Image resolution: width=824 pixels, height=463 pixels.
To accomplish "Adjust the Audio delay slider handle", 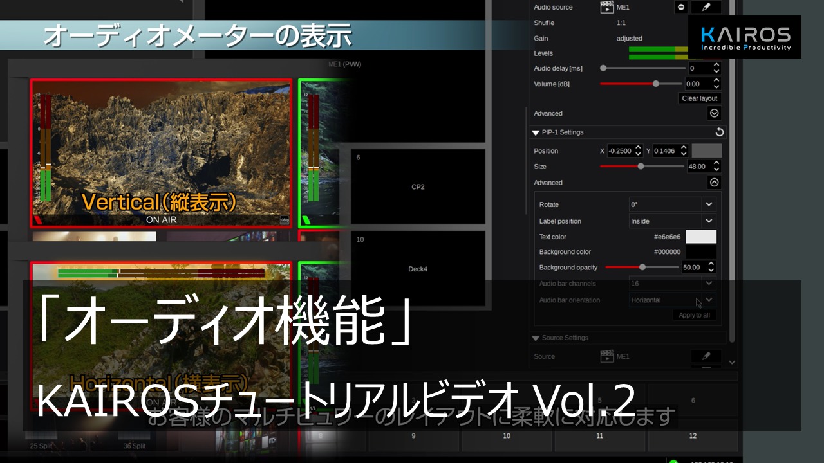I will coord(603,68).
